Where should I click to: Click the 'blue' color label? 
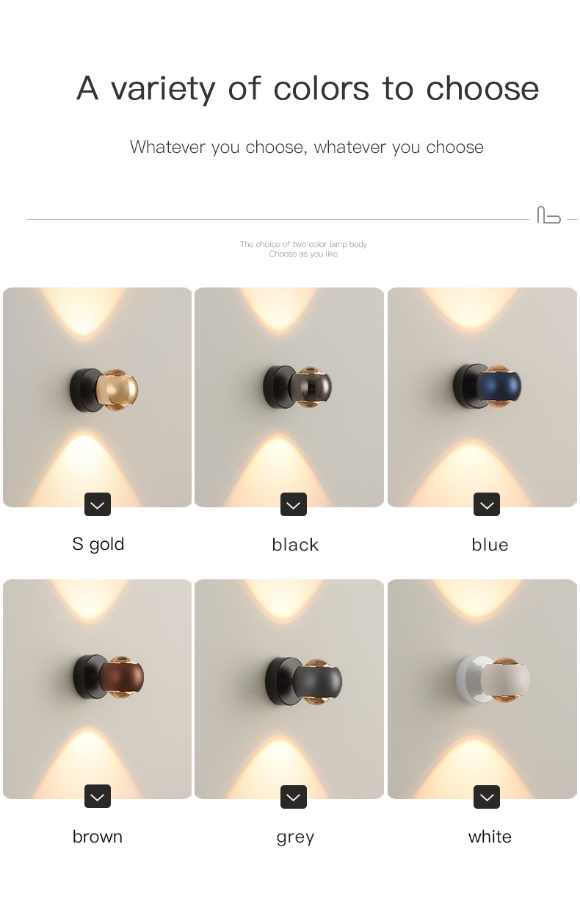click(x=490, y=545)
